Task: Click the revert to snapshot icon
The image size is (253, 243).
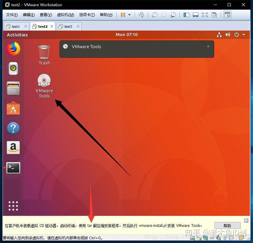Action: (164, 15)
